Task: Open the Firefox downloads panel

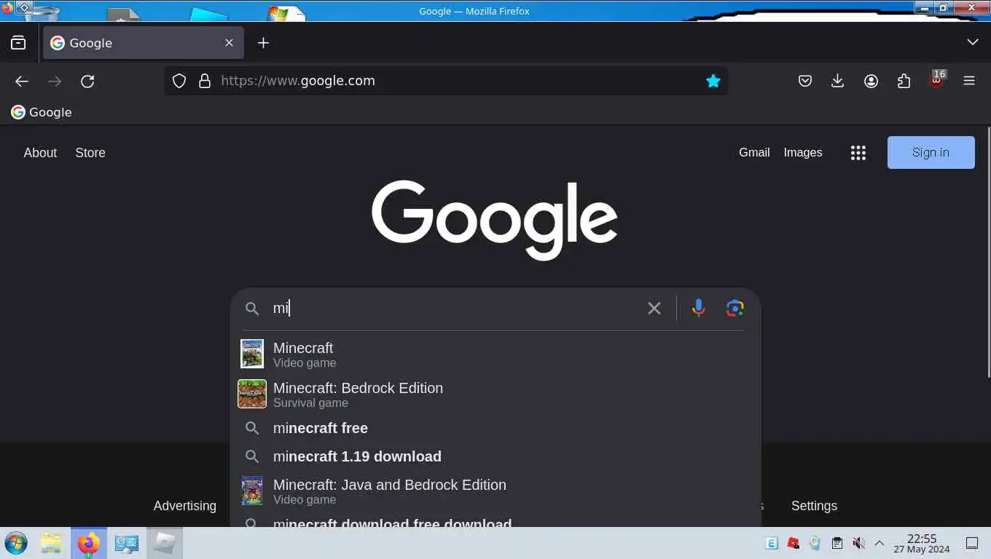Action: [838, 82]
